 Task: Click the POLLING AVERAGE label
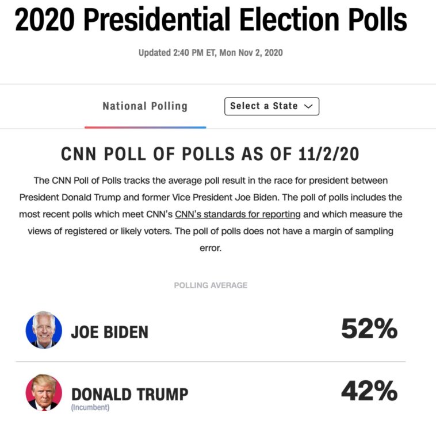click(x=211, y=285)
